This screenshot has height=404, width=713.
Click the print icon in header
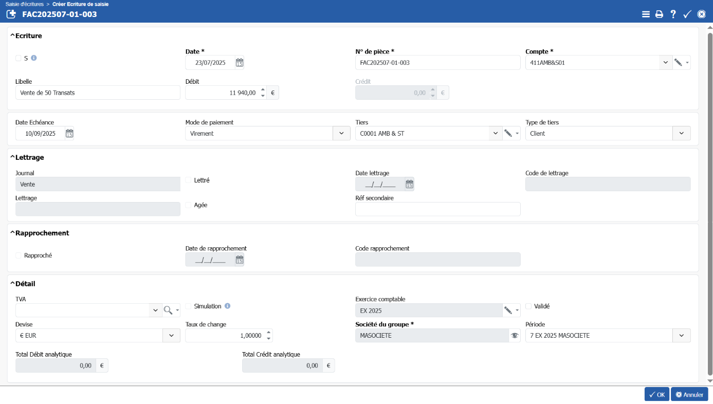659,14
